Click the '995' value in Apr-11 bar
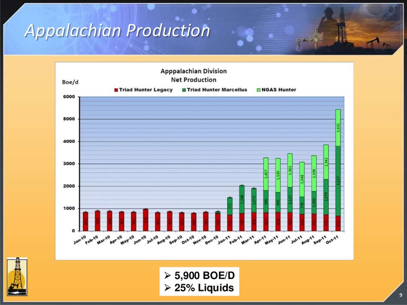Image resolution: width=407 pixels, height=305 pixels. 266,201
